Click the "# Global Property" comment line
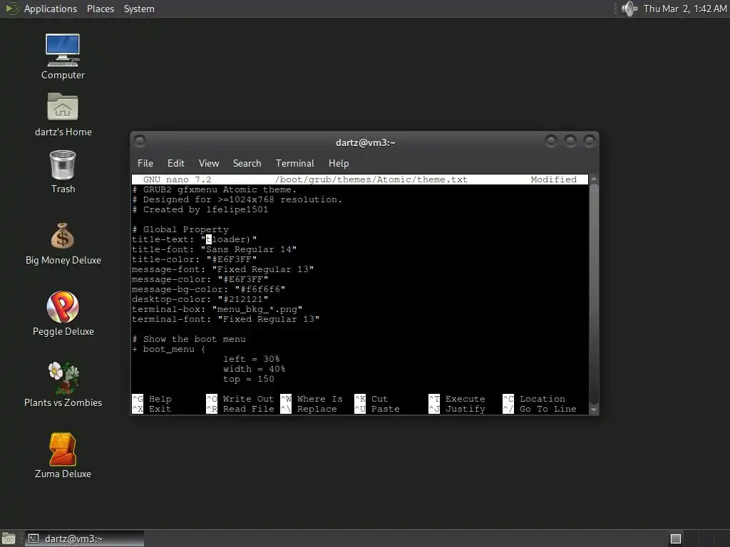 click(180, 229)
